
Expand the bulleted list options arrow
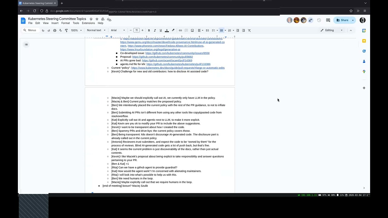point(225,30)
